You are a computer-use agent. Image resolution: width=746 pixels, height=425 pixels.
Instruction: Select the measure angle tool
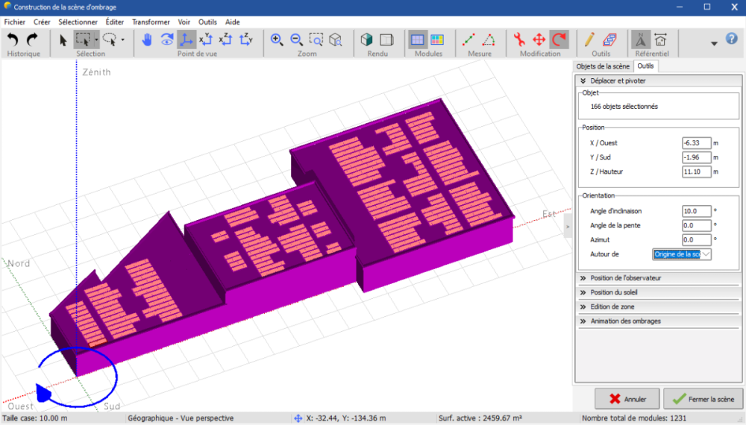488,40
